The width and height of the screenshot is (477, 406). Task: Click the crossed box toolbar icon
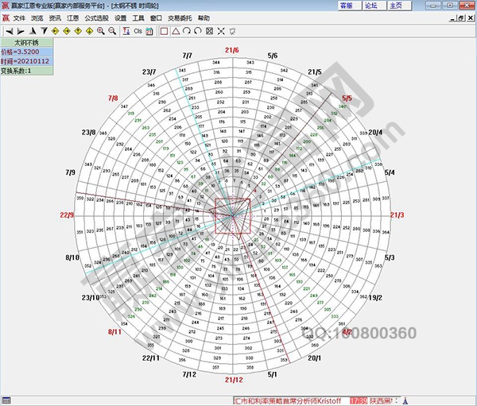[x=210, y=31]
